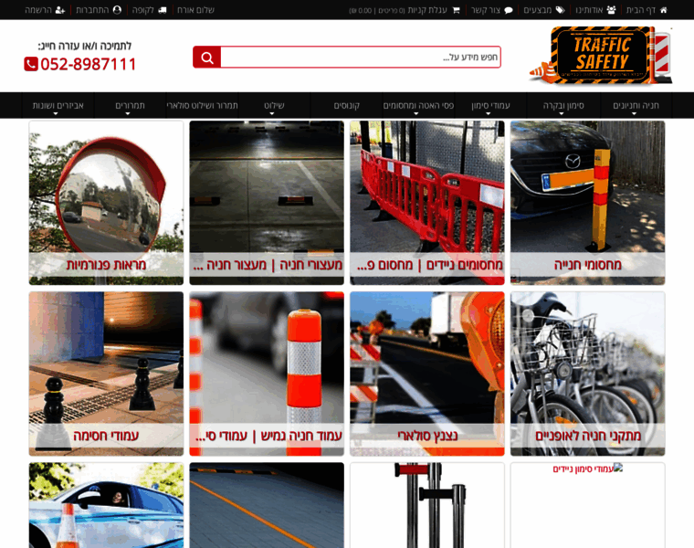Click the register user-plus icon
694x548 pixels.
click(x=60, y=10)
